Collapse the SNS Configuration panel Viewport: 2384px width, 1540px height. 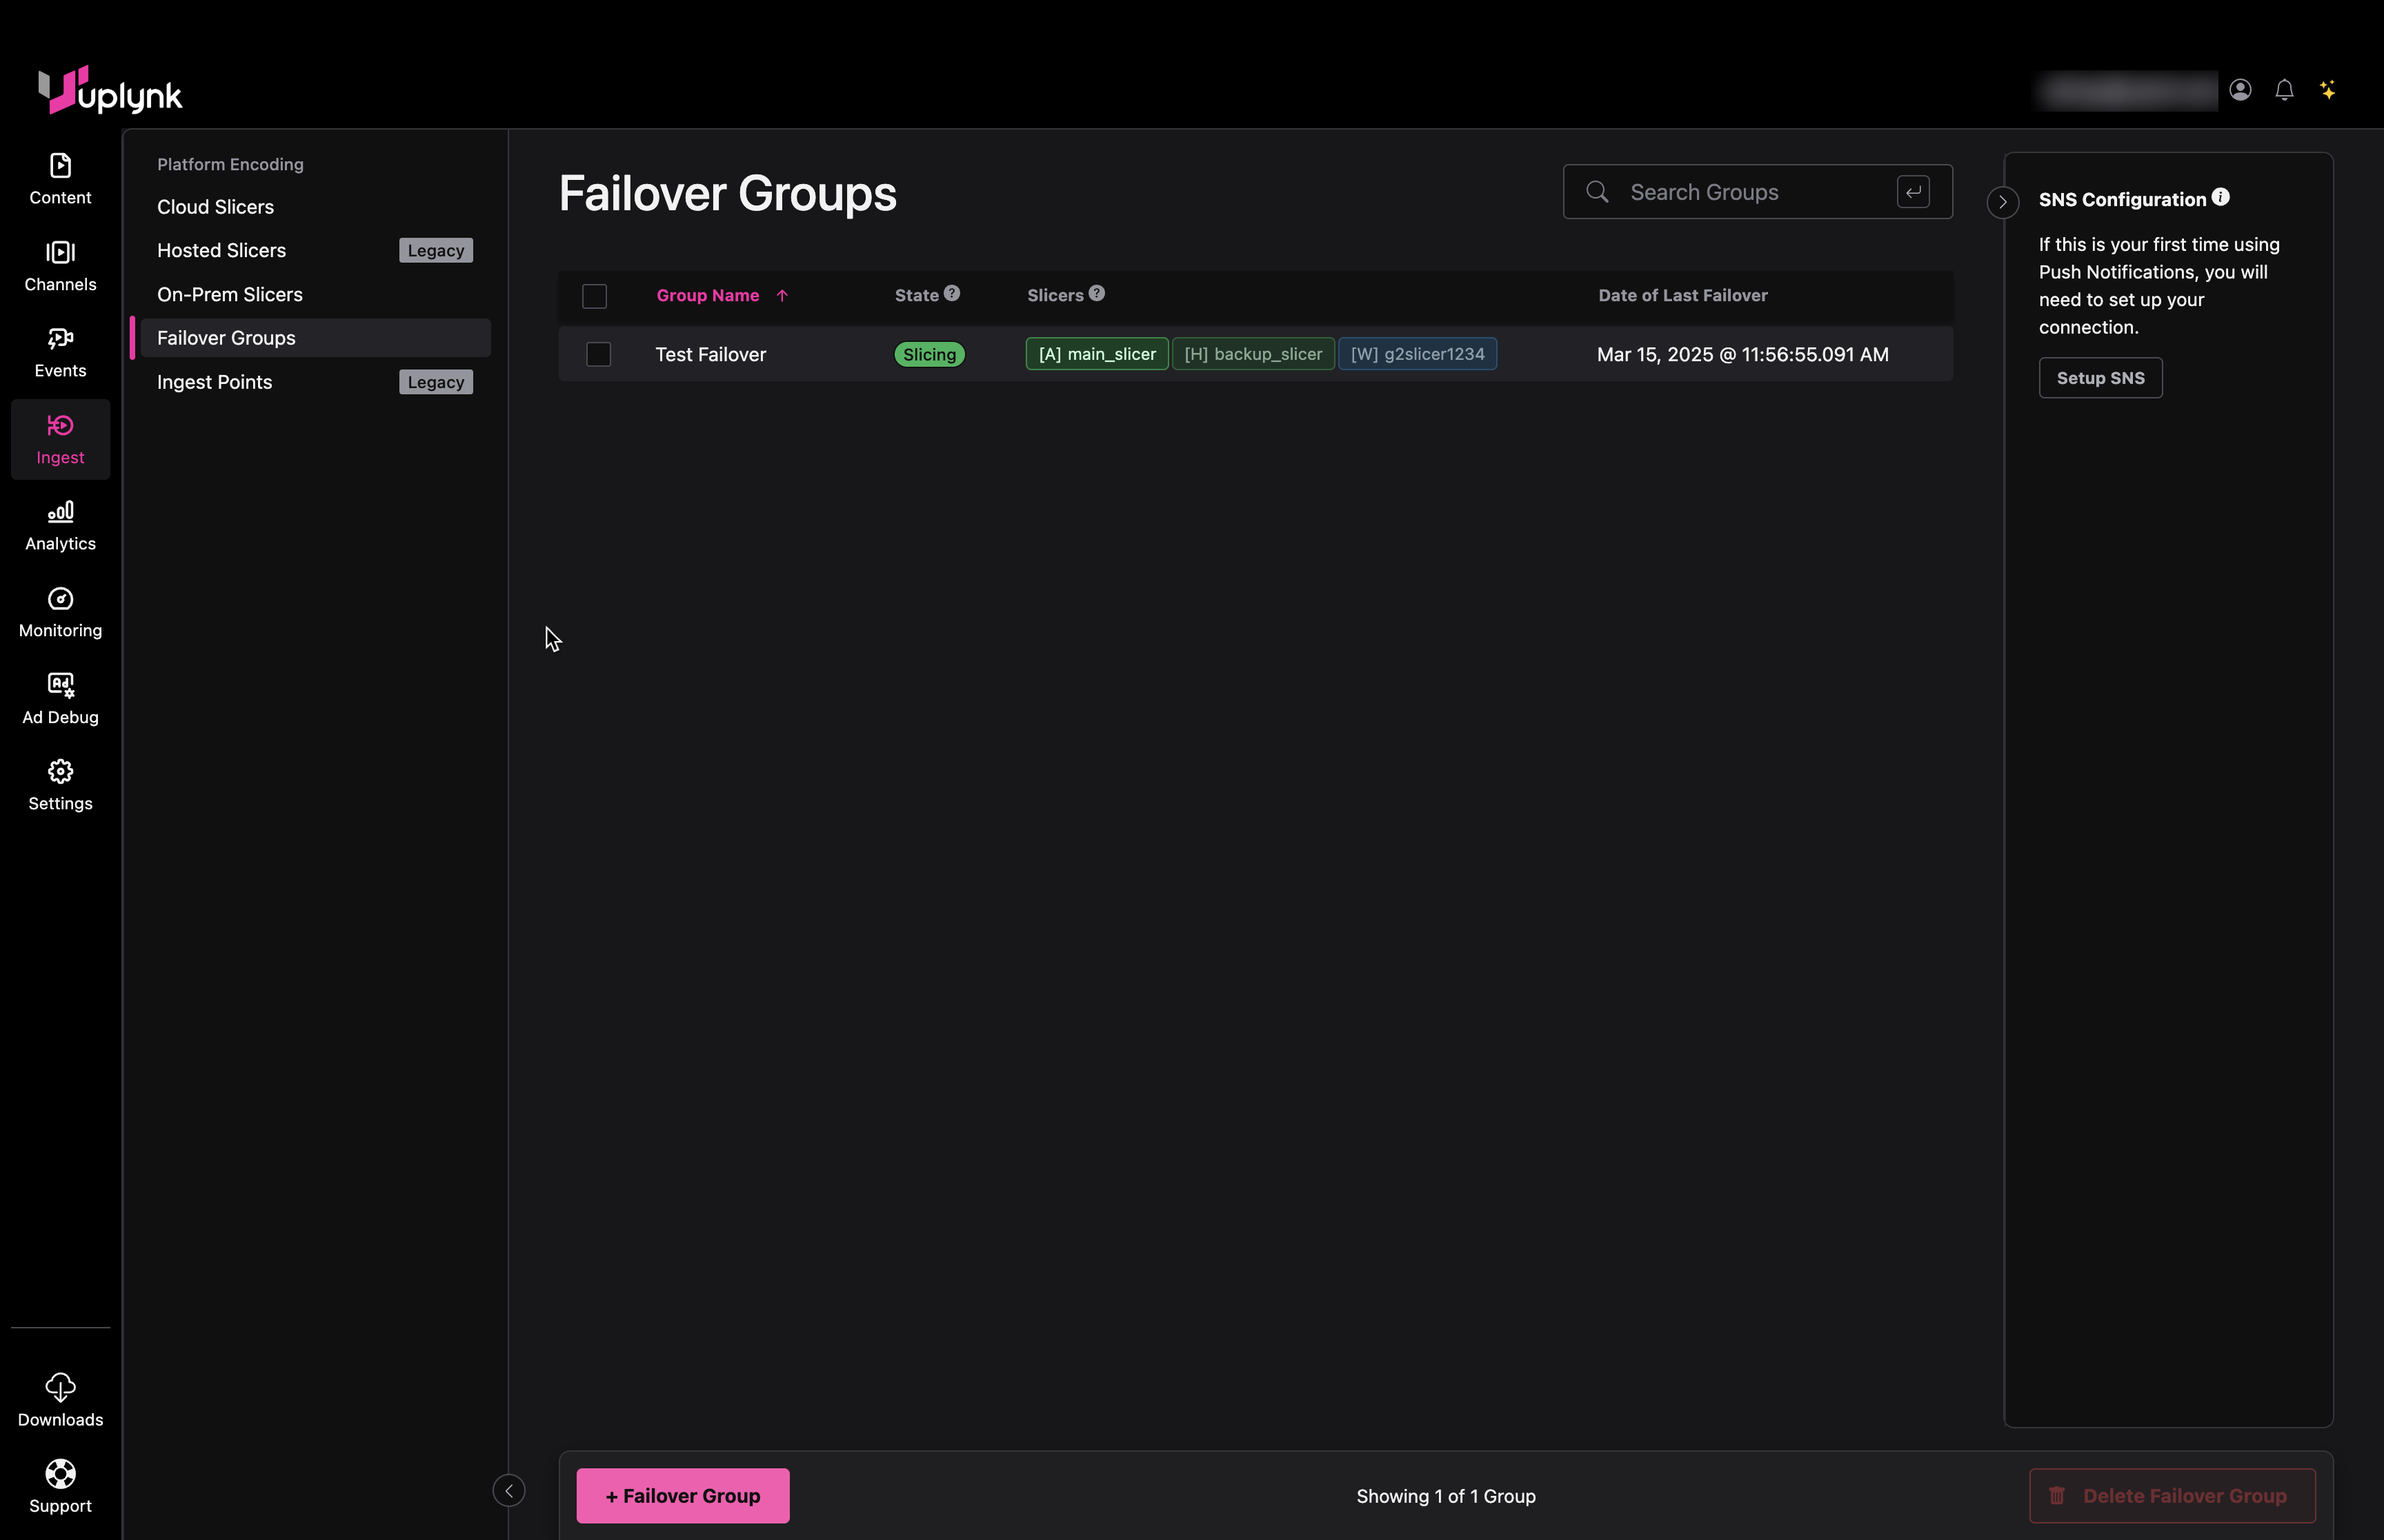click(2002, 202)
